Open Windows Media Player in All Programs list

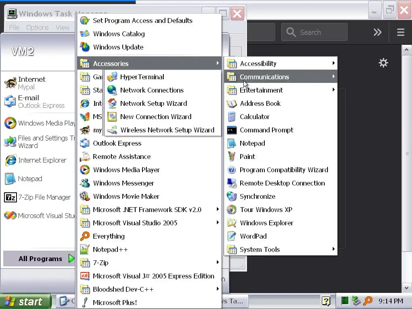[x=149, y=170]
